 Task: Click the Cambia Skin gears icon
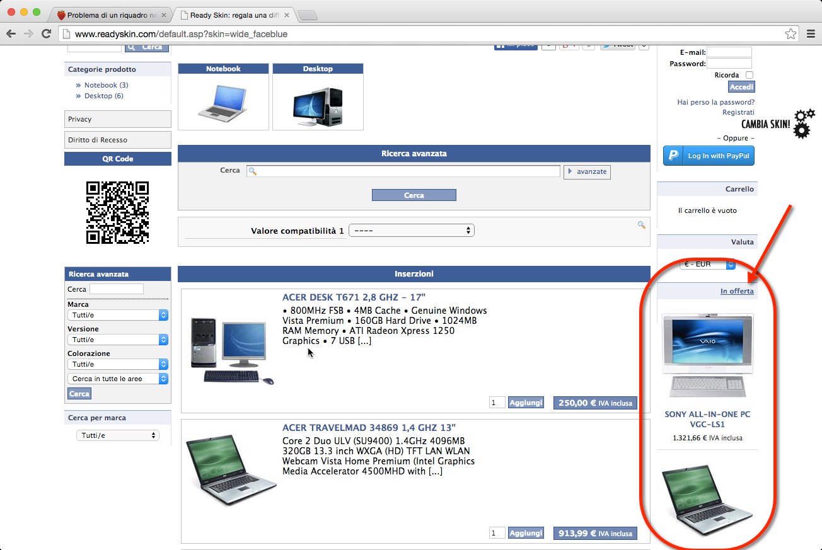(804, 123)
